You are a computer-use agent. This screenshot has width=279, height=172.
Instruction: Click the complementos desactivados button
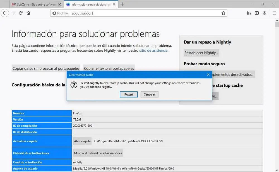233,74
